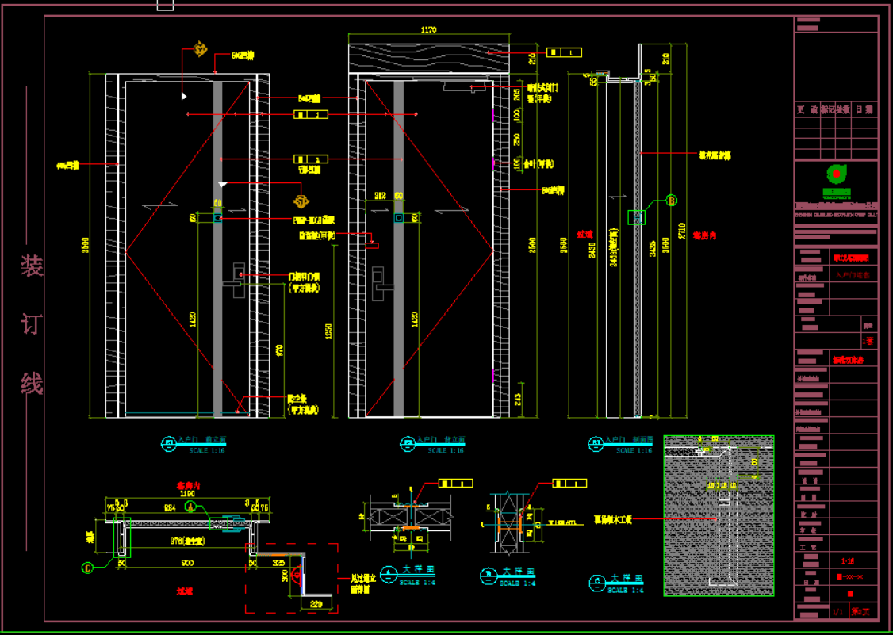
Task: Select the door lock handle on left elevation
Action: pos(238,277)
